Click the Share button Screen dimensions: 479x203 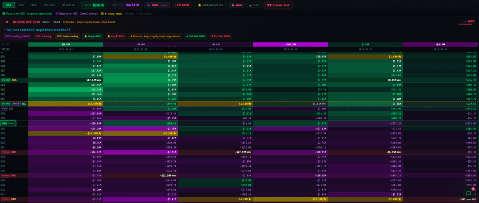point(254,5)
